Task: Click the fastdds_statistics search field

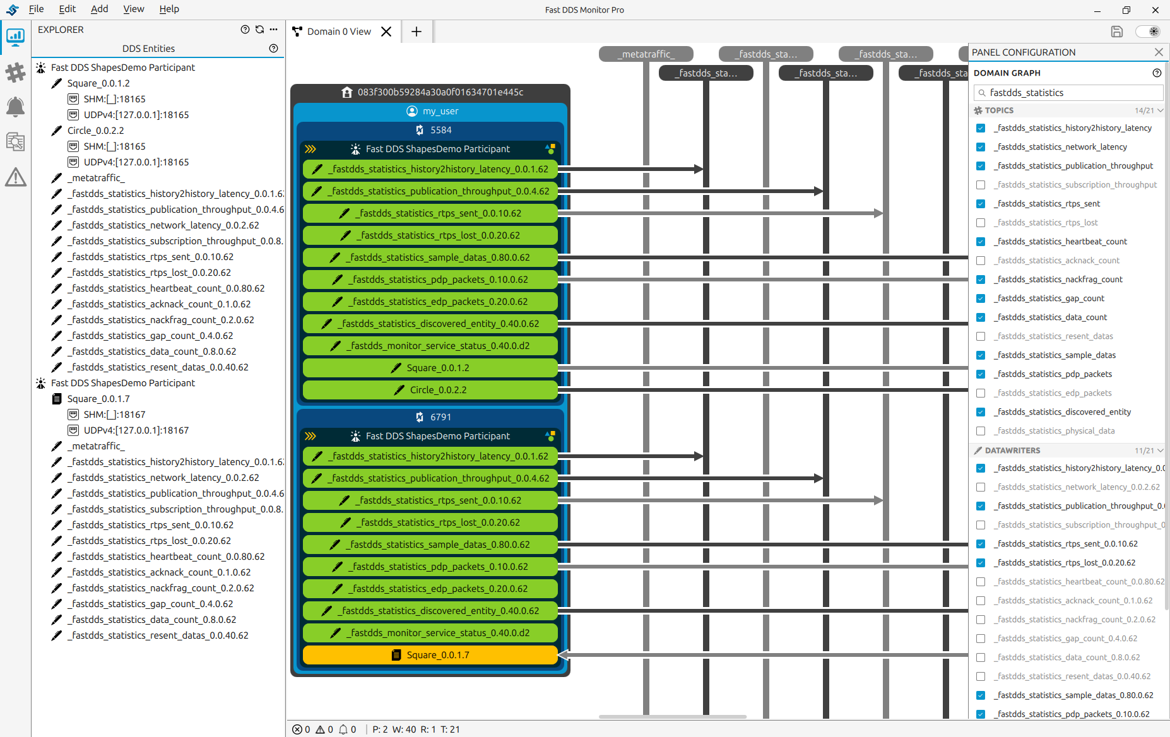Action: pyautogui.click(x=1068, y=93)
